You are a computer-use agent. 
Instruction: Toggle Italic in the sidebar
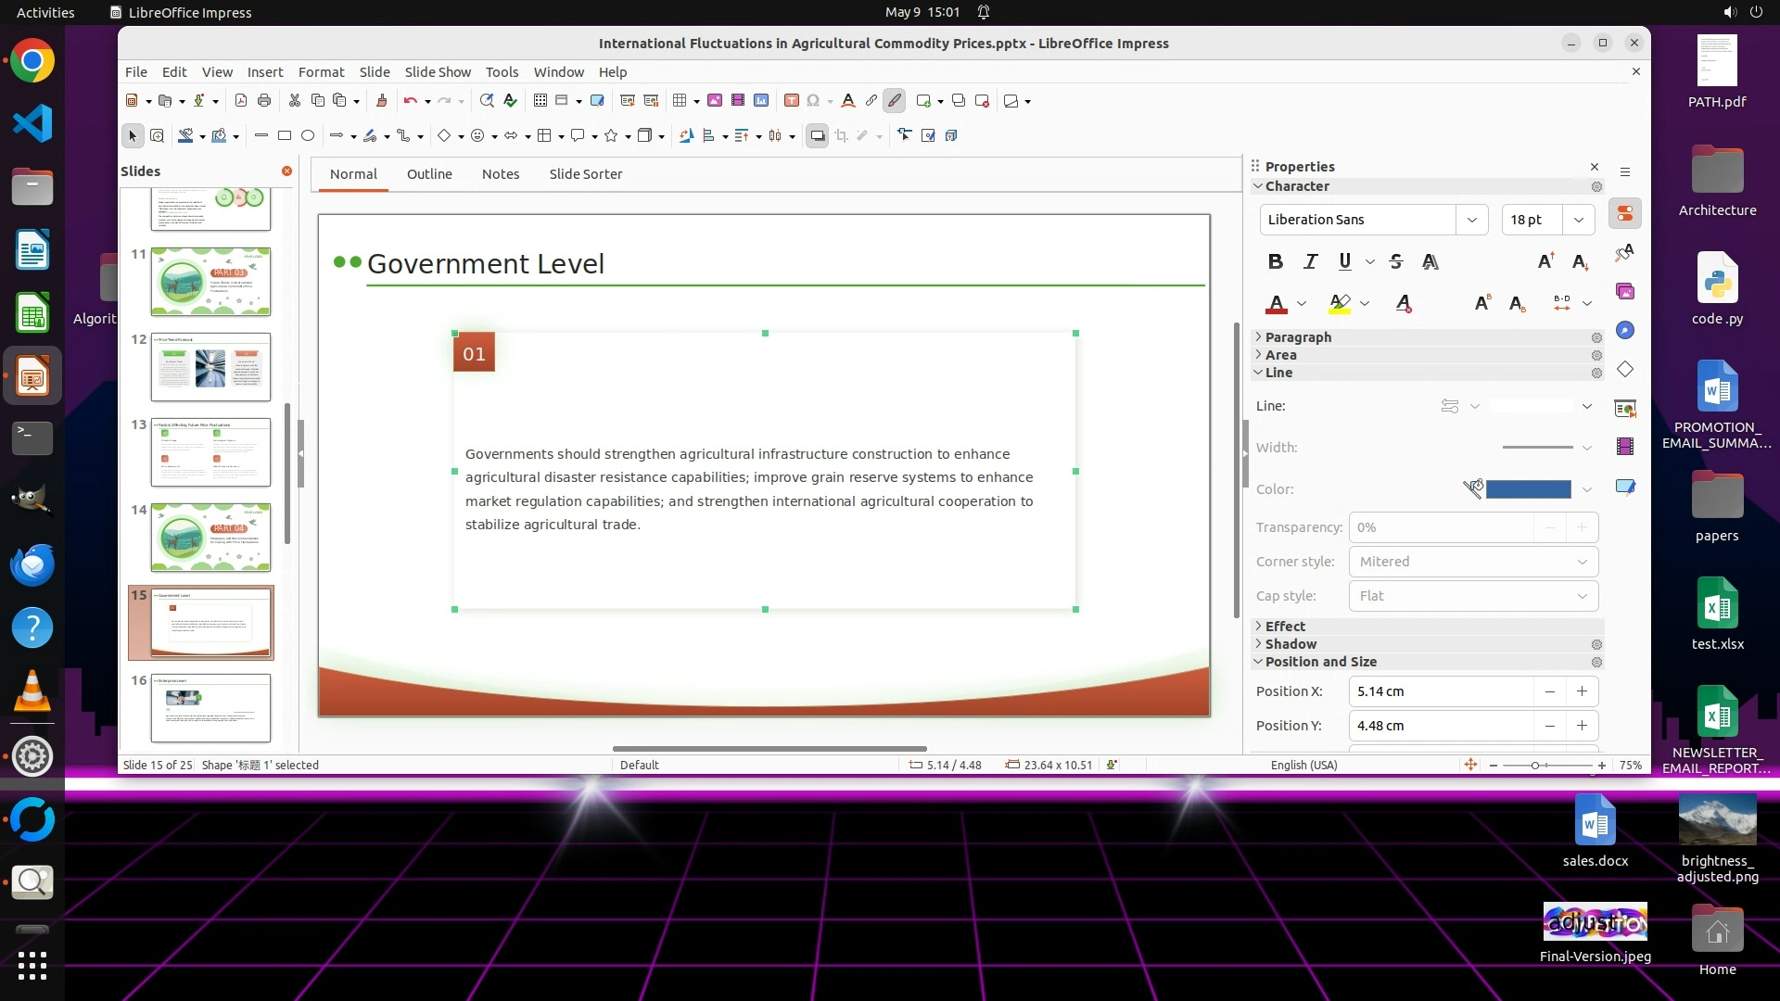pos(1310,261)
